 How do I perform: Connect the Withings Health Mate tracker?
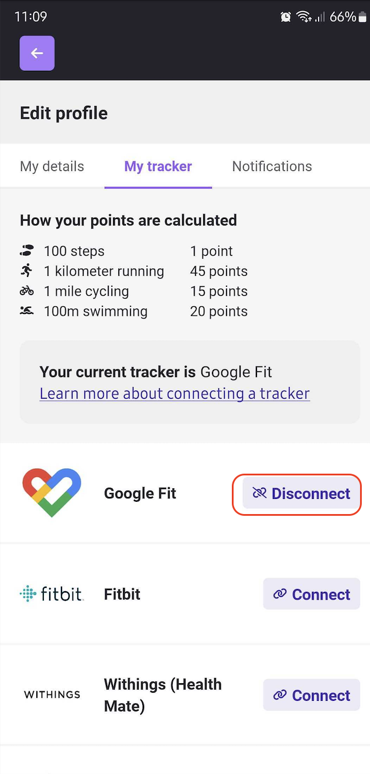311,695
